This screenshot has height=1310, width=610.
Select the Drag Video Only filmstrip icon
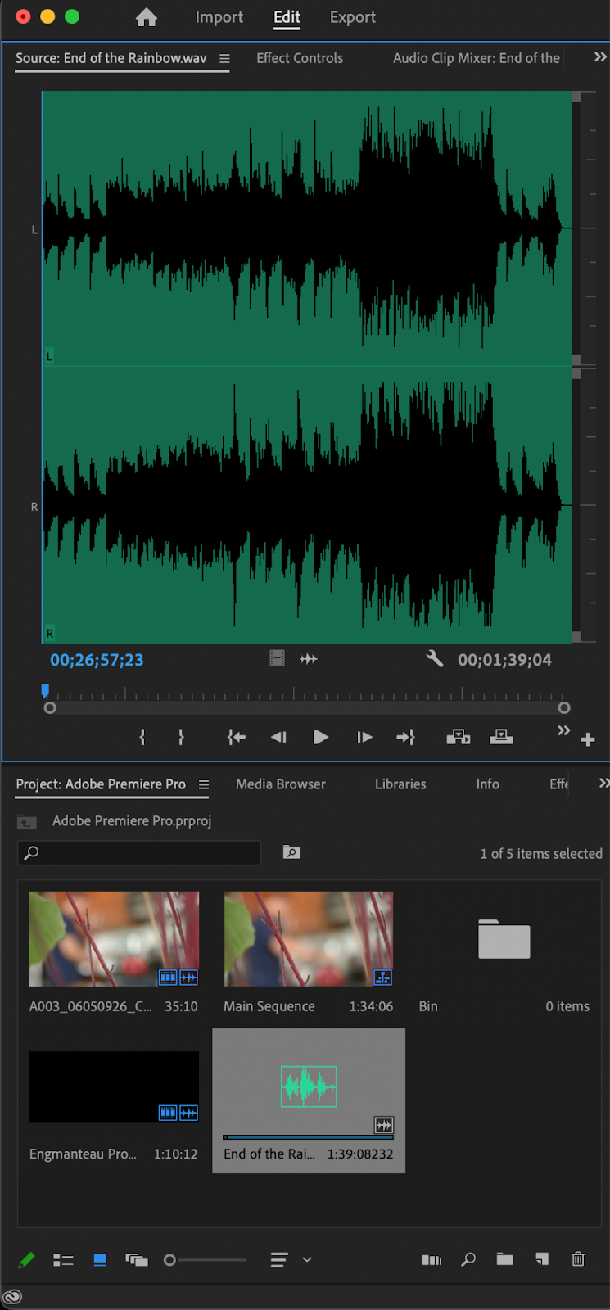click(278, 658)
